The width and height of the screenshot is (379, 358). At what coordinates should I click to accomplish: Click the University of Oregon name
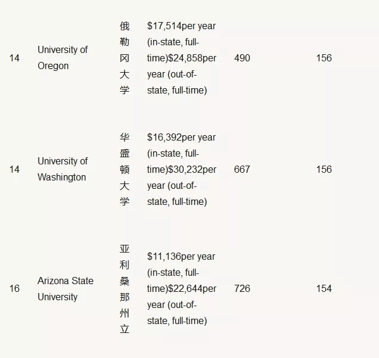pos(63,58)
